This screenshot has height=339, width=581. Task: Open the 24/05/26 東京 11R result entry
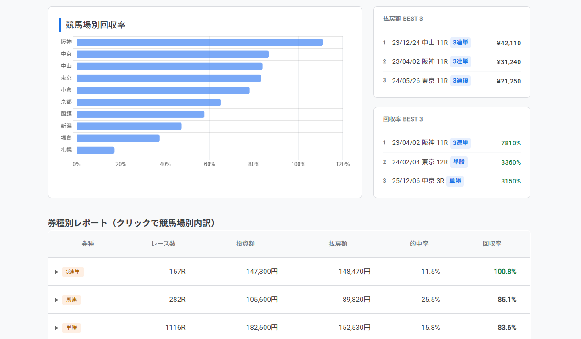coord(419,81)
